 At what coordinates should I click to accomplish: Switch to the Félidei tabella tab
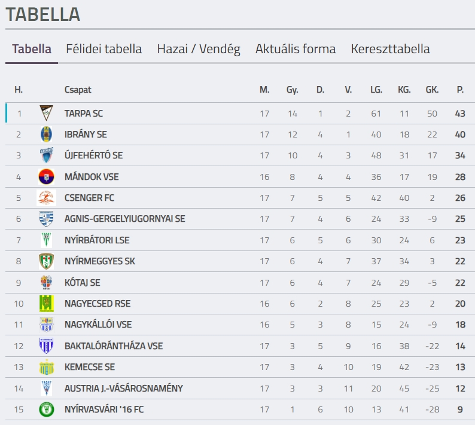104,49
